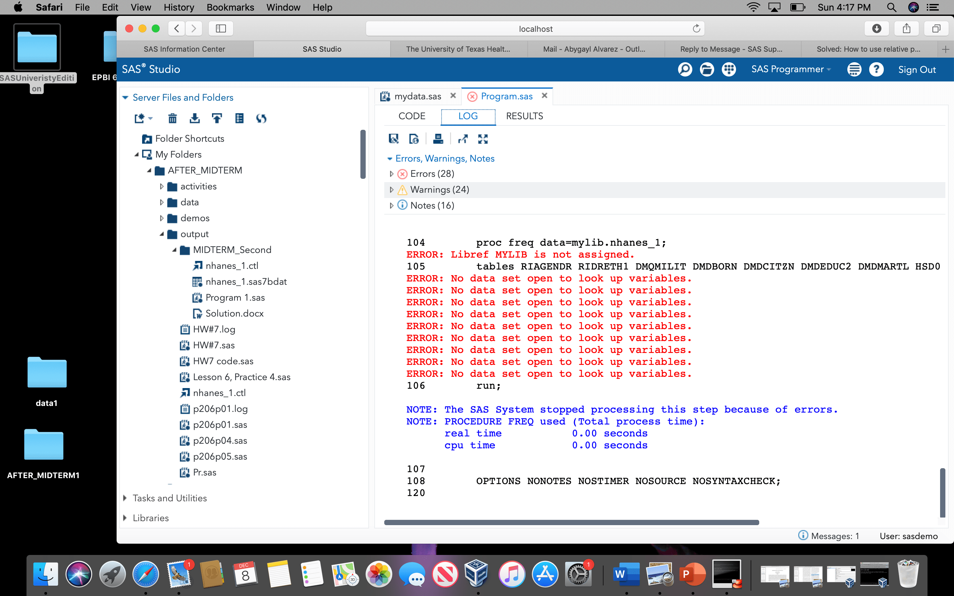
Task: Open the file properties icon in sidebar toolbar
Action: pos(239,118)
